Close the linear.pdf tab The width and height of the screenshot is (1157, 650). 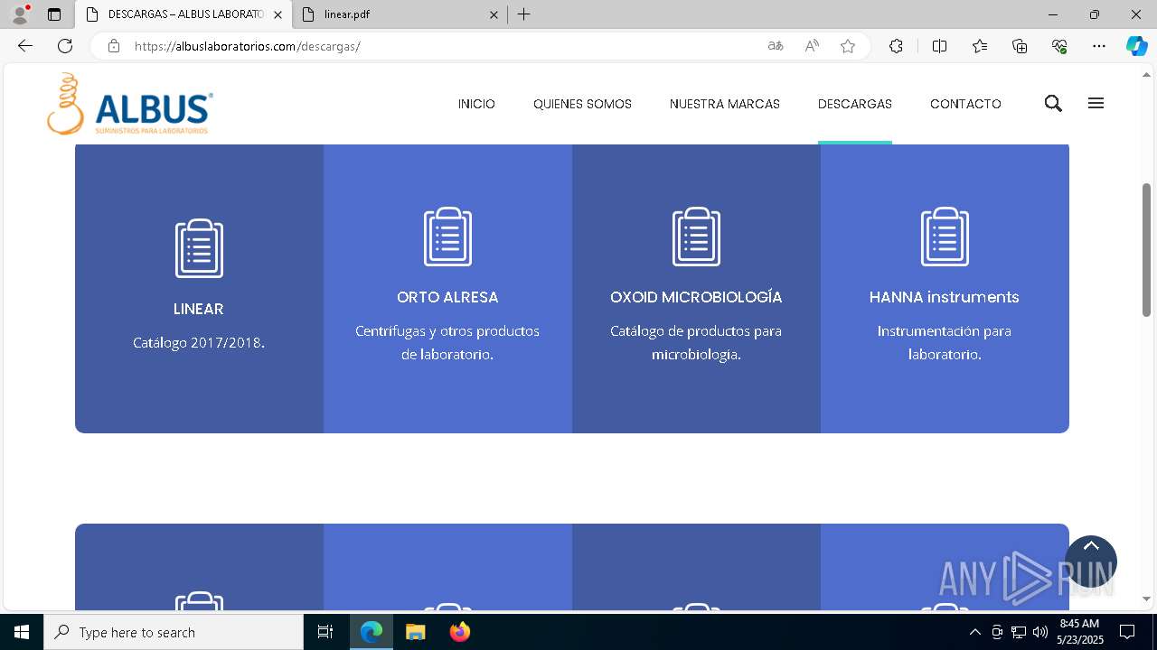pyautogui.click(x=494, y=14)
